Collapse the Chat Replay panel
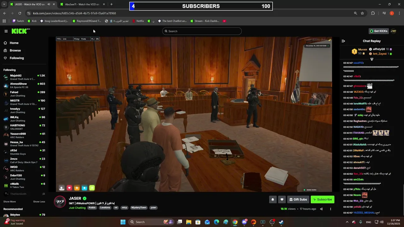 pos(343,41)
